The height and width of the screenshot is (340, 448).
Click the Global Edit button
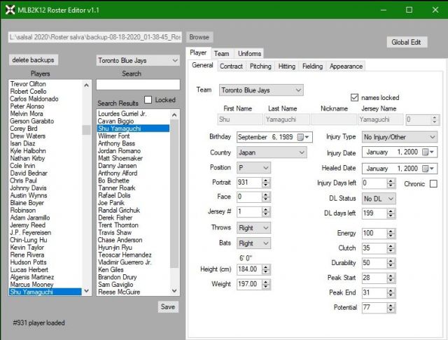coord(406,42)
